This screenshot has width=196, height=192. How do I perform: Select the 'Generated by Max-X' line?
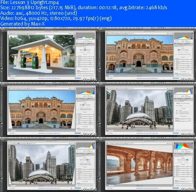point(22,24)
